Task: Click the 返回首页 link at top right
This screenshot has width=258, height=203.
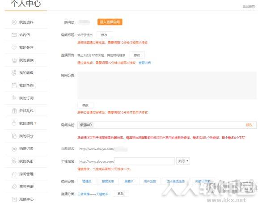Action: point(249,6)
